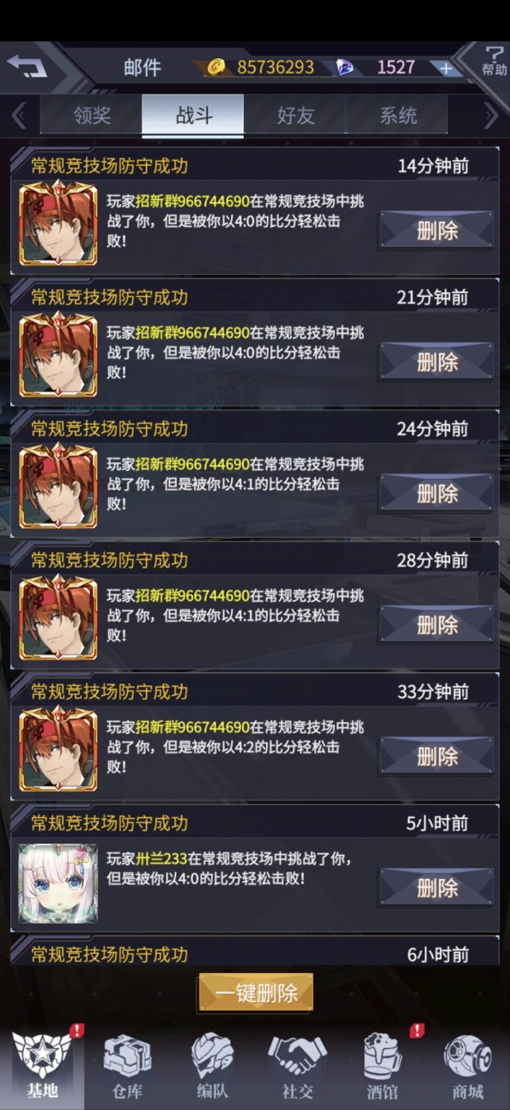Switch to the 领奖 tab

coord(92,115)
